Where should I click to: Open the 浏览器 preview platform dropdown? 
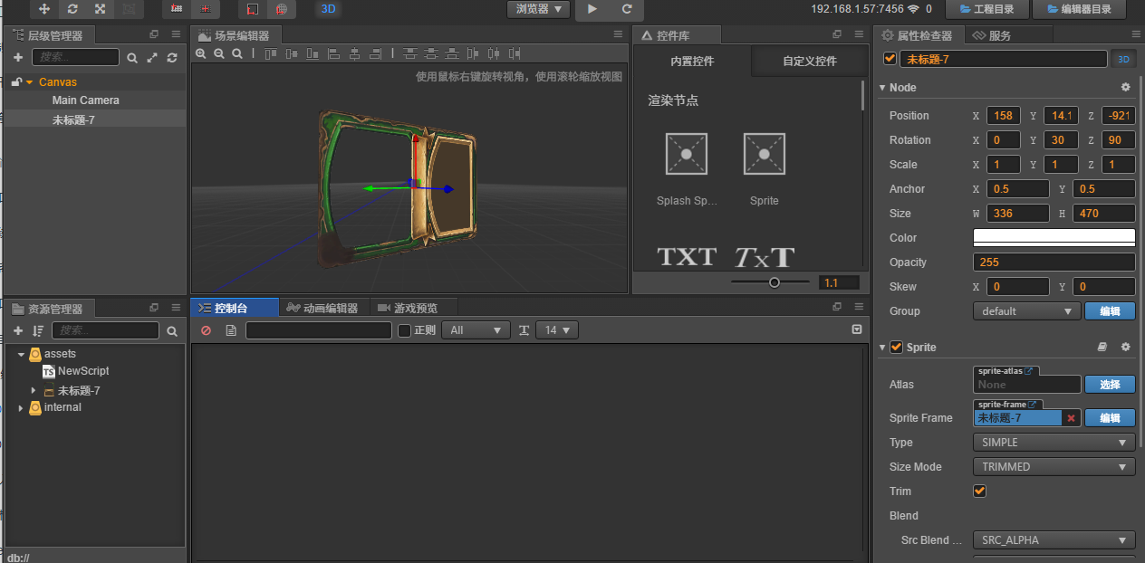coord(538,9)
